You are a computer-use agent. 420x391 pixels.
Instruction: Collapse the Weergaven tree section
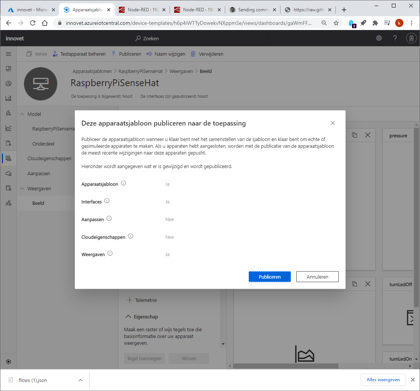pos(22,188)
